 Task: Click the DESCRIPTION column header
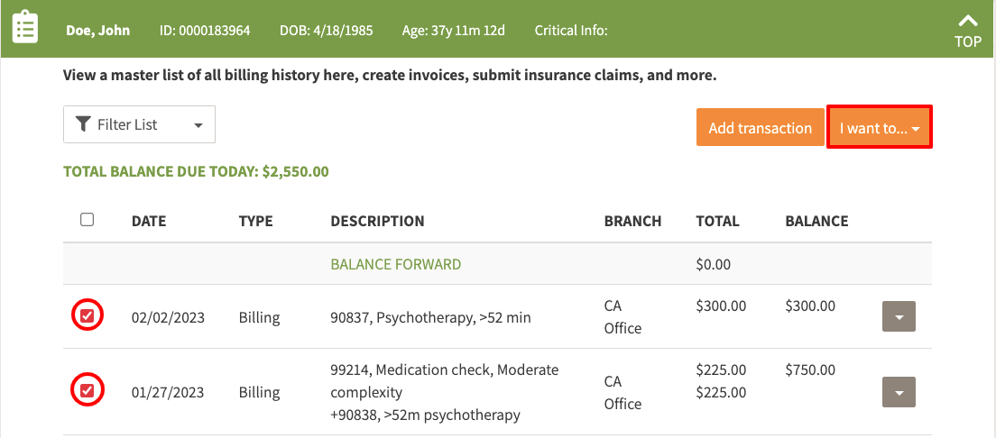coord(377,221)
